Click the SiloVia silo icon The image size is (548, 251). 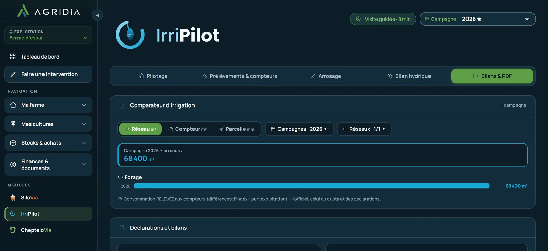(13, 198)
